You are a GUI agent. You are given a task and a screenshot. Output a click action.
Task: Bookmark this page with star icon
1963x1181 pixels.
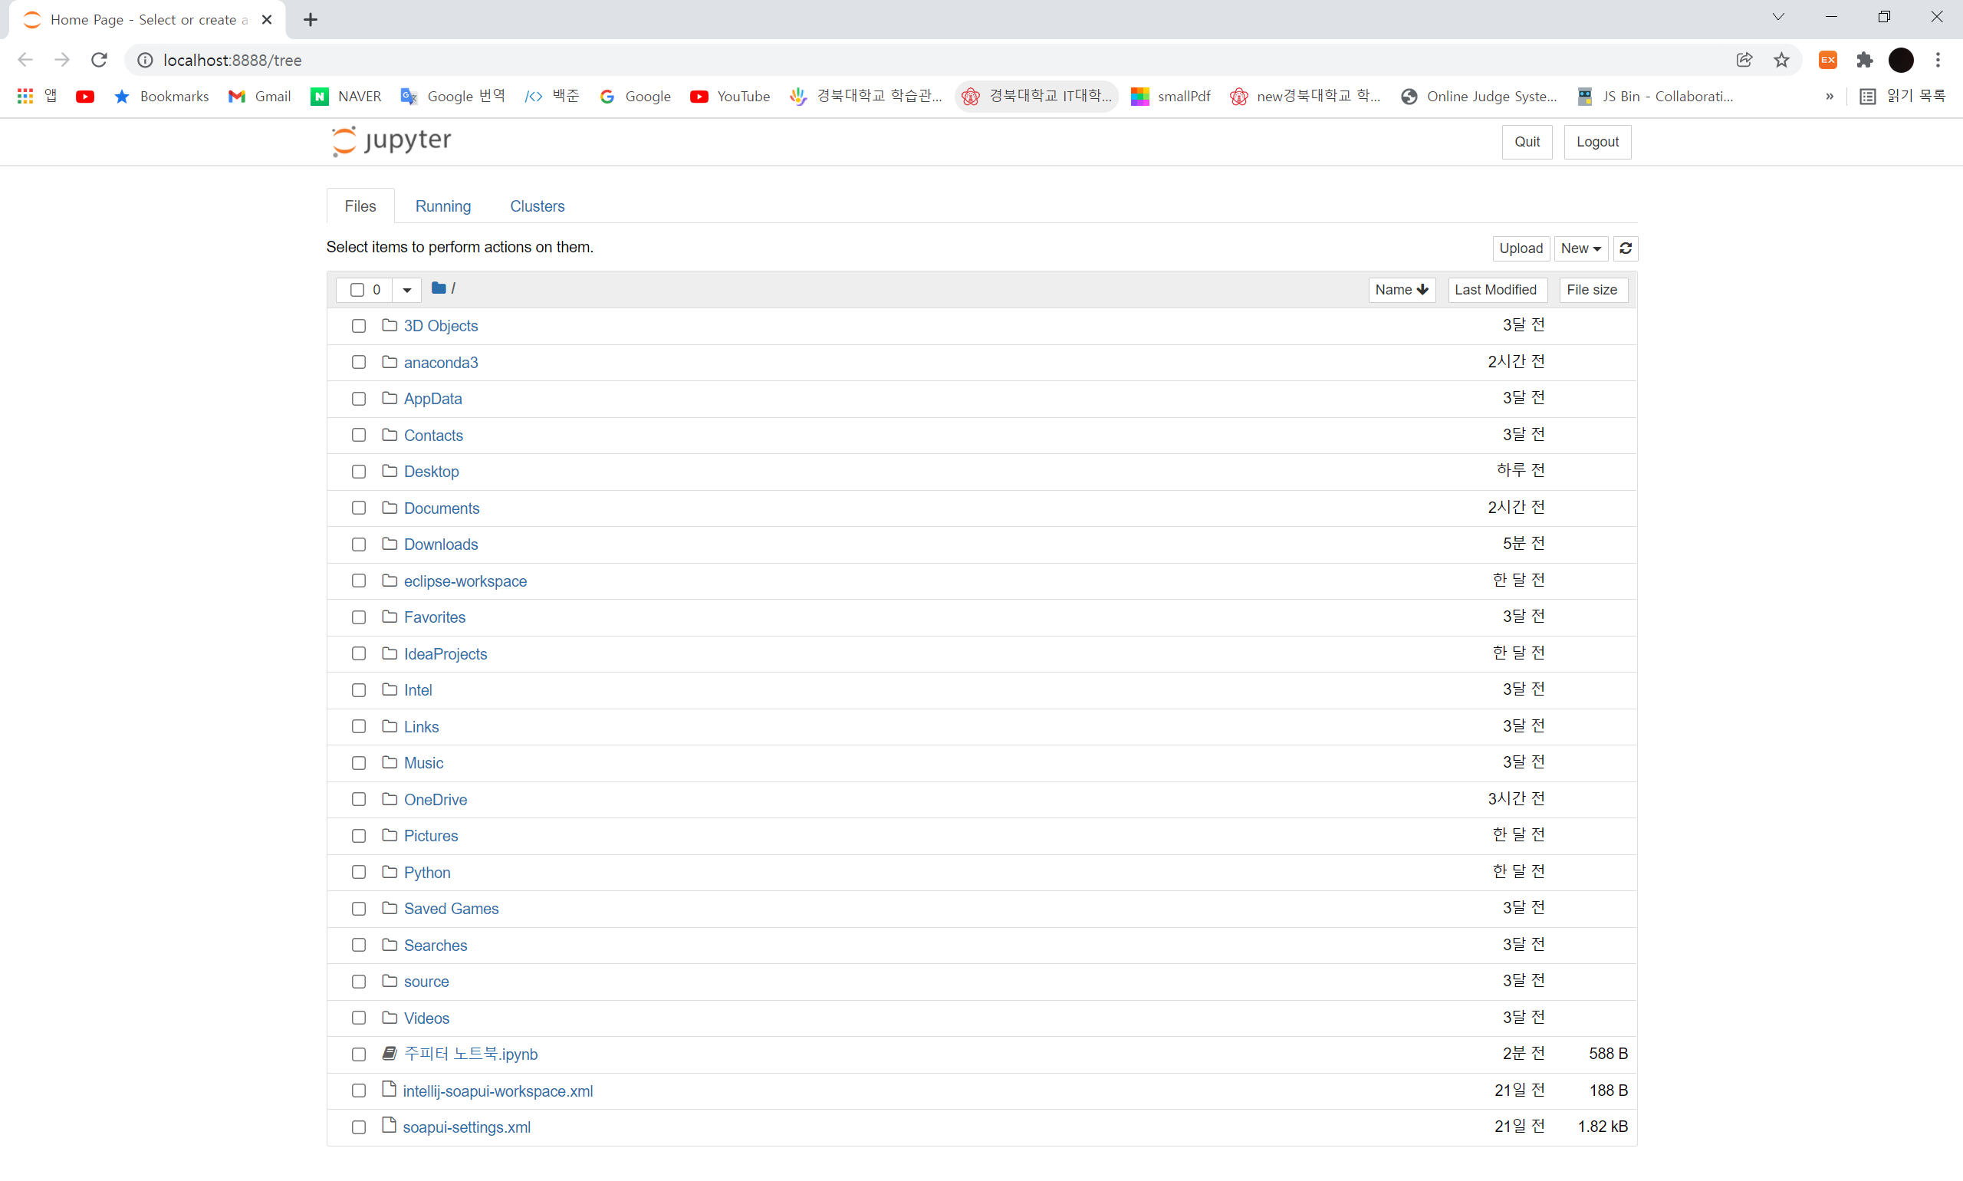1781,60
